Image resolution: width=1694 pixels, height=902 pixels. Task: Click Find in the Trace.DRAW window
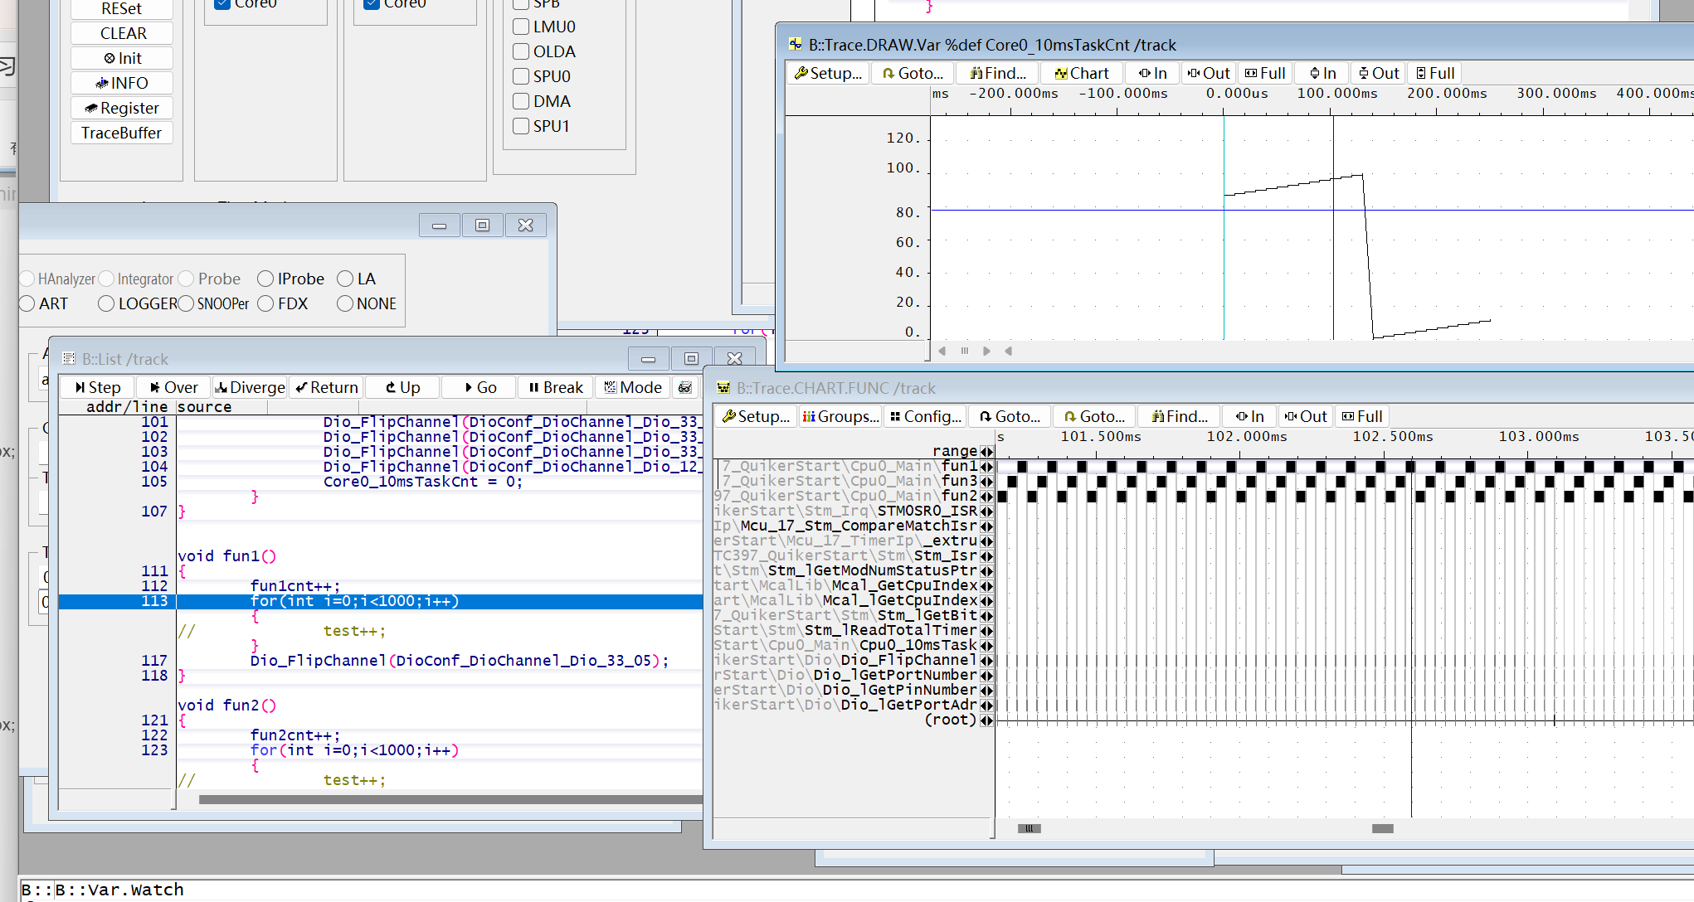(998, 73)
